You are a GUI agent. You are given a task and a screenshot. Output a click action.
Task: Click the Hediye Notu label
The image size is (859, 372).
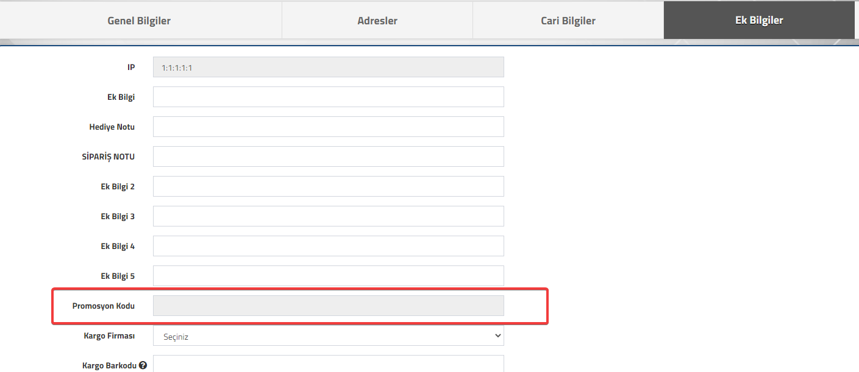(x=112, y=127)
